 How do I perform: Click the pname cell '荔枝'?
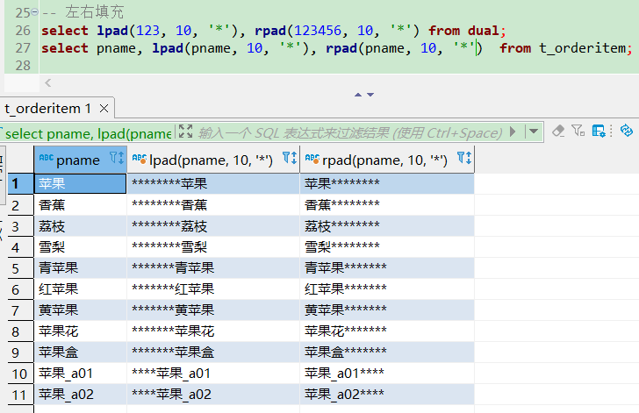click(80, 226)
